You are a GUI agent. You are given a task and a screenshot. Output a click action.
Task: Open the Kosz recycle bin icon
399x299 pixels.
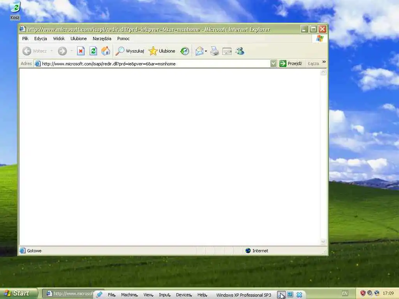[x=15, y=10]
